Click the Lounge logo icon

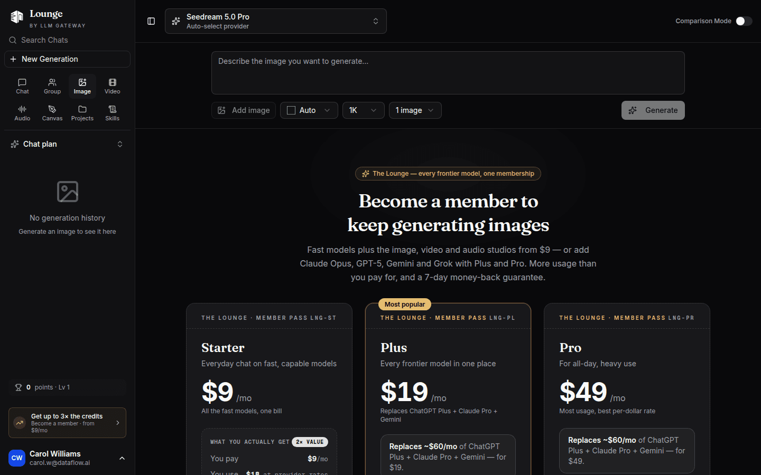(17, 17)
